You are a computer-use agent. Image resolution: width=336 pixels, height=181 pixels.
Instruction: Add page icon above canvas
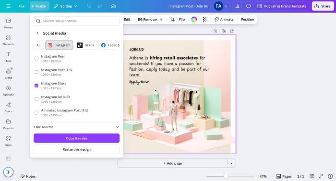[232, 31]
